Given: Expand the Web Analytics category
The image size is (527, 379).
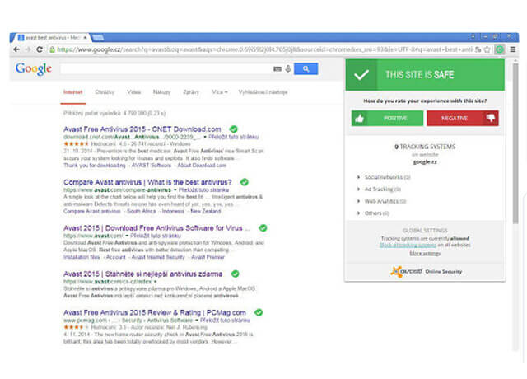Looking at the screenshot, I should point(383,201).
